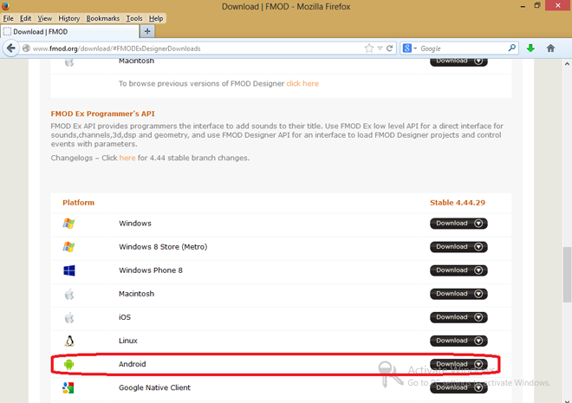Click 'Stable 4.44.29' column header
The width and height of the screenshot is (572, 403).
click(458, 203)
